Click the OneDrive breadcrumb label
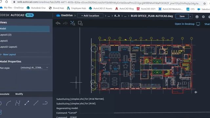 pyautogui.click(x=67, y=15)
